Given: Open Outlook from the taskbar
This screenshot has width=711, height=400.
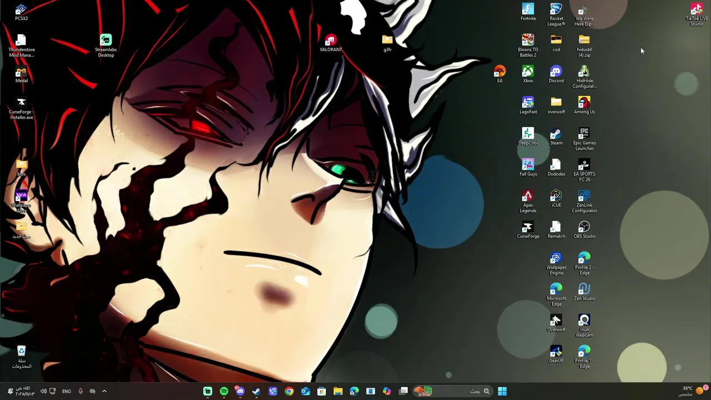Looking at the screenshot, I should [x=305, y=391].
